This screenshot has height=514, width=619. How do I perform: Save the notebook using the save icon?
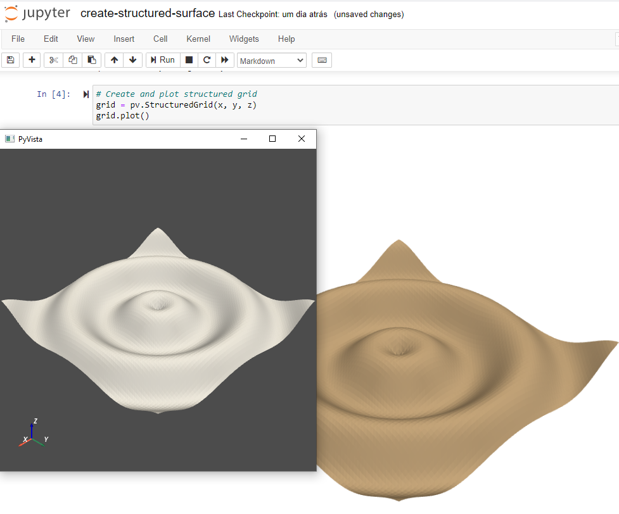point(11,60)
